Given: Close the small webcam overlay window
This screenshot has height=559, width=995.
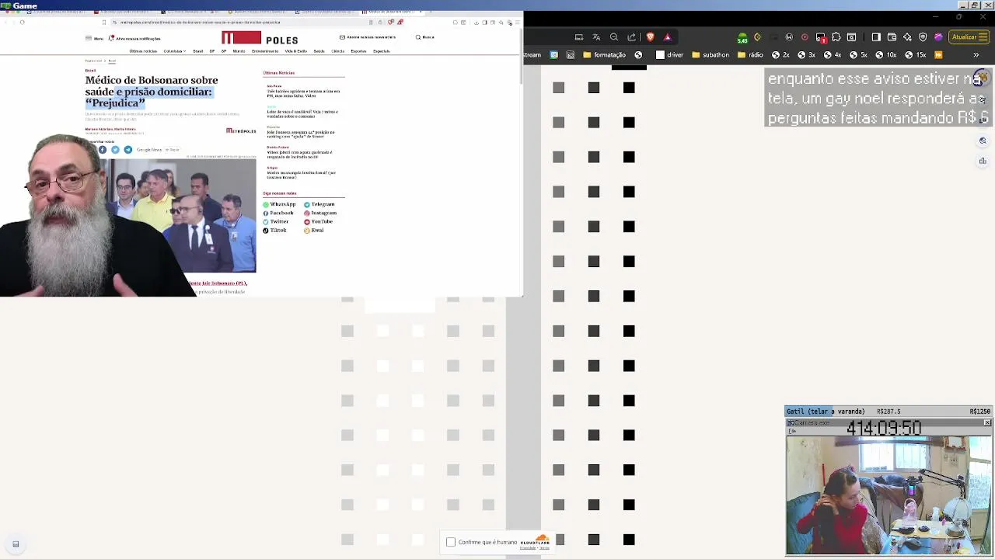Looking at the screenshot, I should (987, 423).
